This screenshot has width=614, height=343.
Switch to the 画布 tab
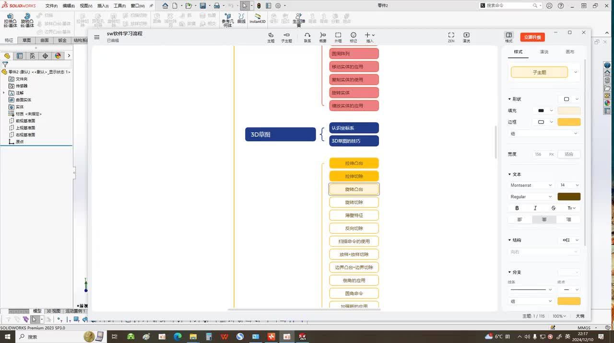click(570, 52)
